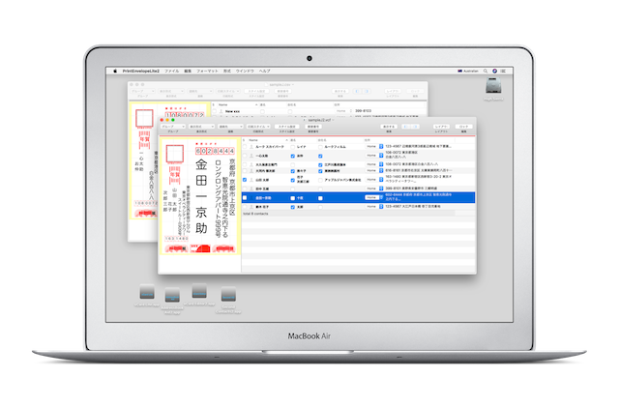The height and width of the screenshot is (407, 619).
Task: Select the Second Contacts2 app desktop icon
Action: [x=228, y=295]
